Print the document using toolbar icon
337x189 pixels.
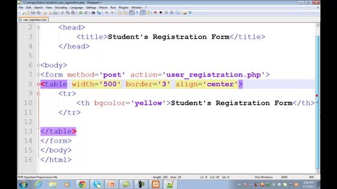[55, 13]
